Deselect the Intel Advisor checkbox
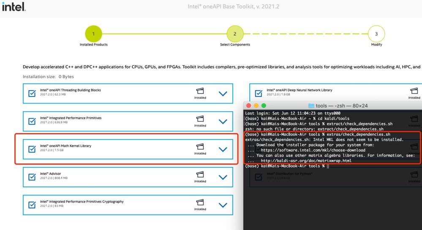Image resolution: width=422 pixels, height=230 pixels. pos(32,177)
